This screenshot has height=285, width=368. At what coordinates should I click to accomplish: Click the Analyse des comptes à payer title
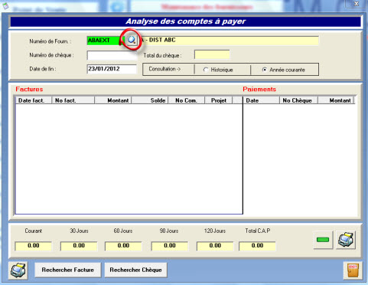[186, 21]
